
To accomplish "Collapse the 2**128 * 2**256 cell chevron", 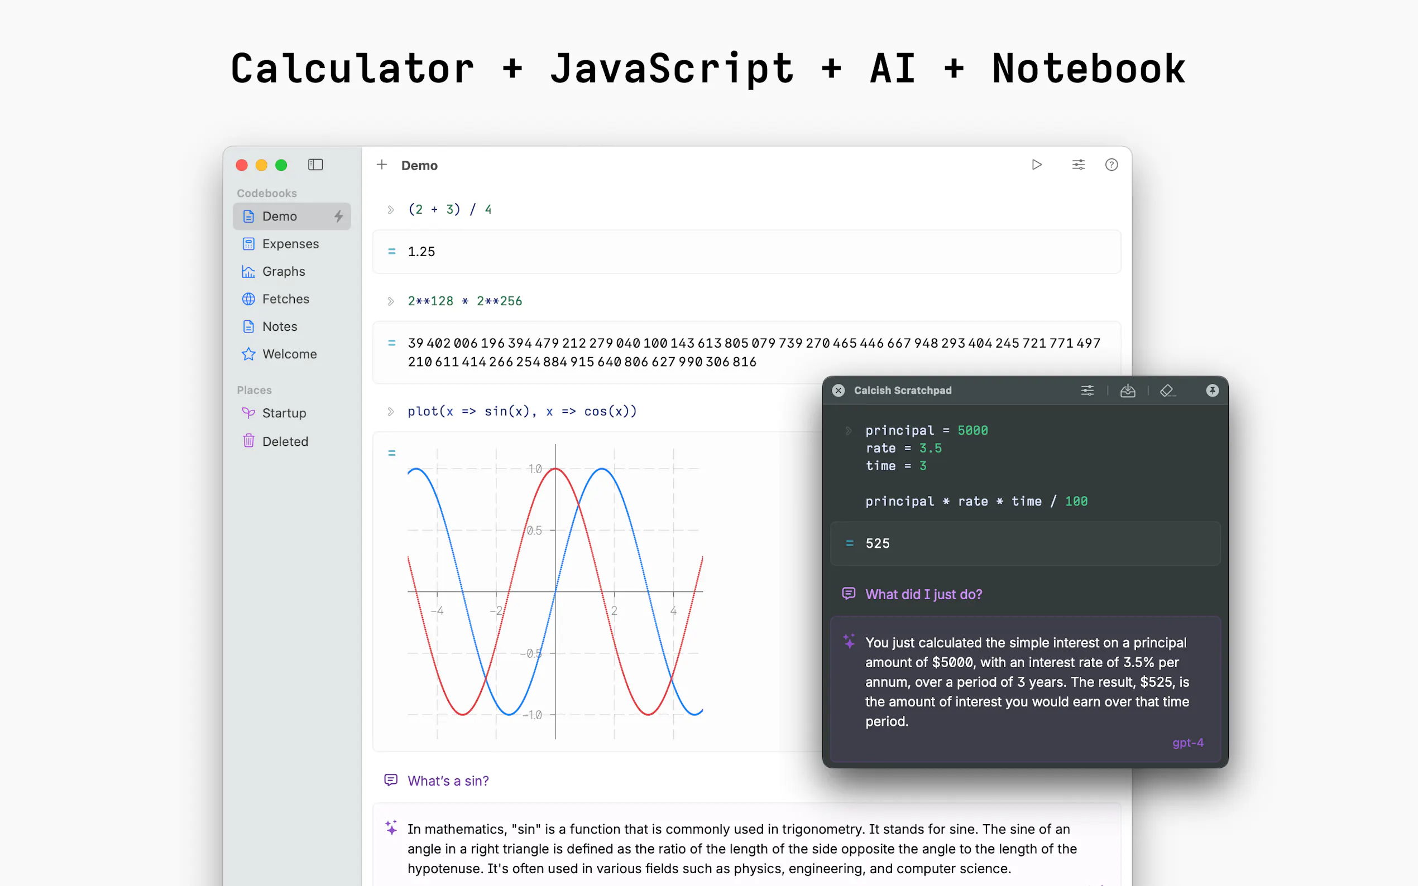I will point(390,301).
